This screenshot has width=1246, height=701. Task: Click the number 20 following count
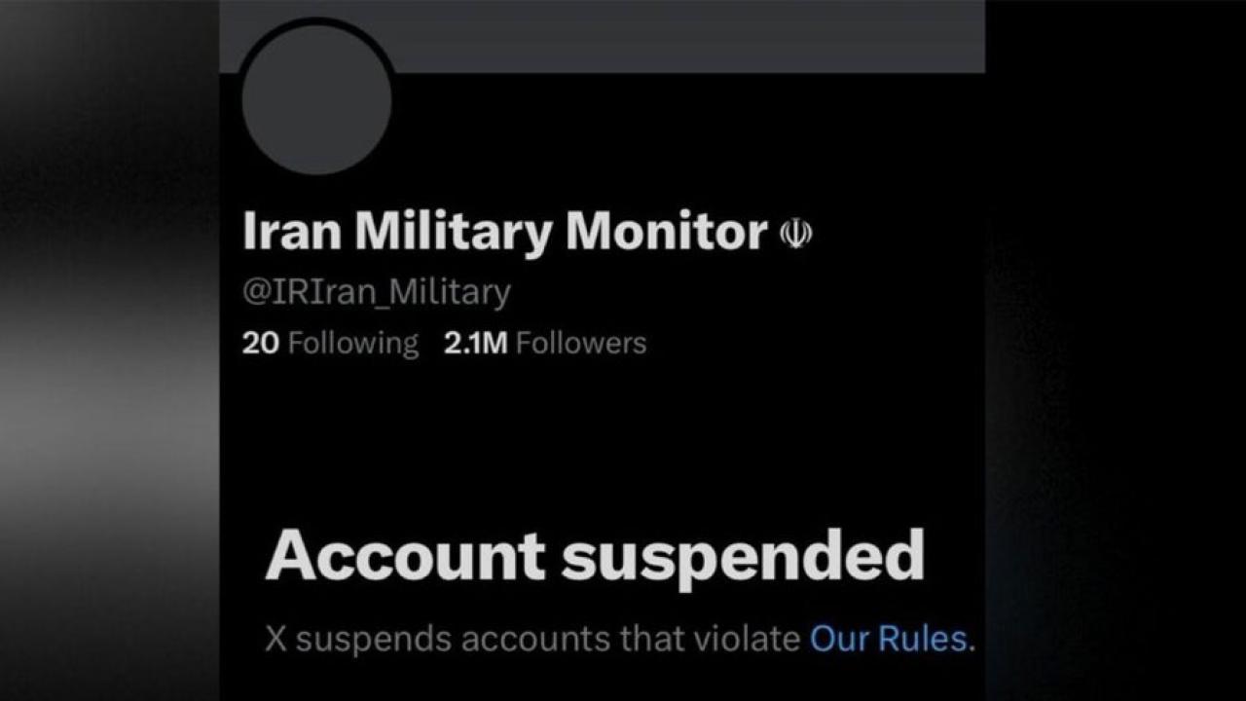tap(261, 343)
